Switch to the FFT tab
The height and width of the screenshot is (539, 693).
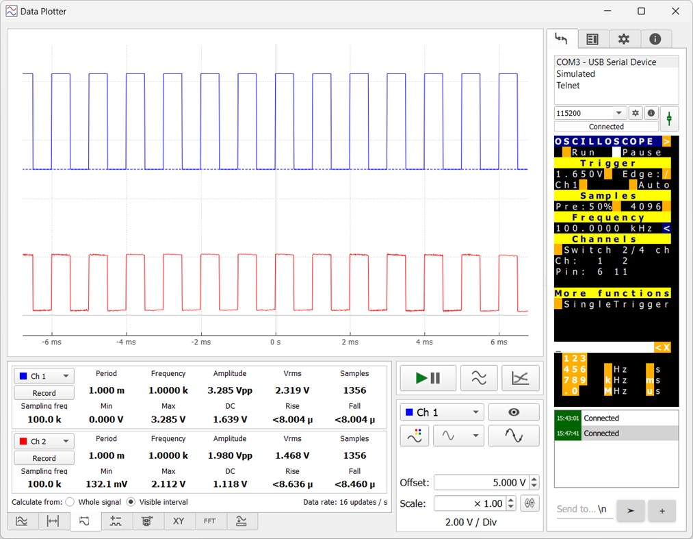pyautogui.click(x=210, y=521)
